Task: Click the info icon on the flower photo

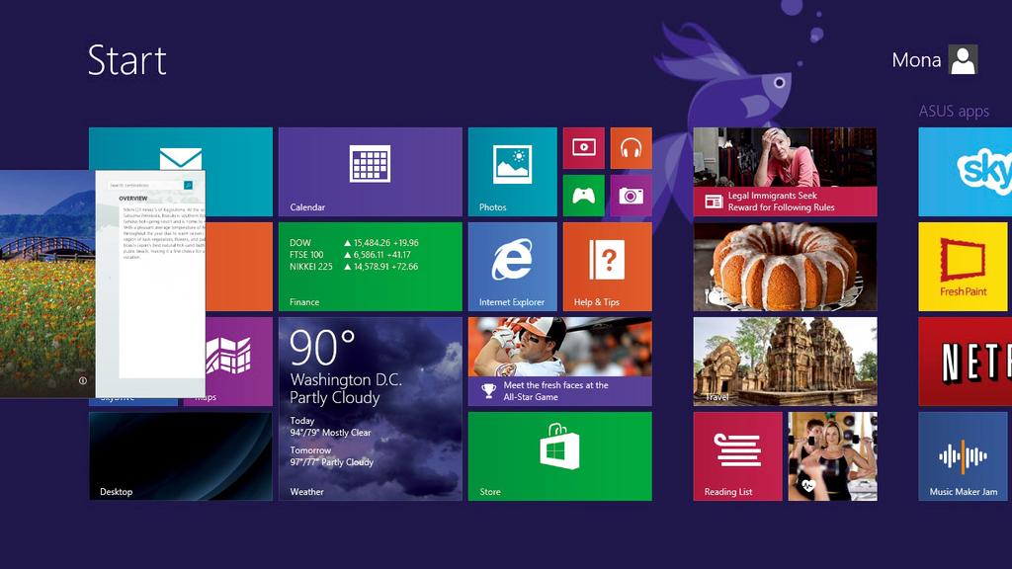Action: click(x=83, y=380)
